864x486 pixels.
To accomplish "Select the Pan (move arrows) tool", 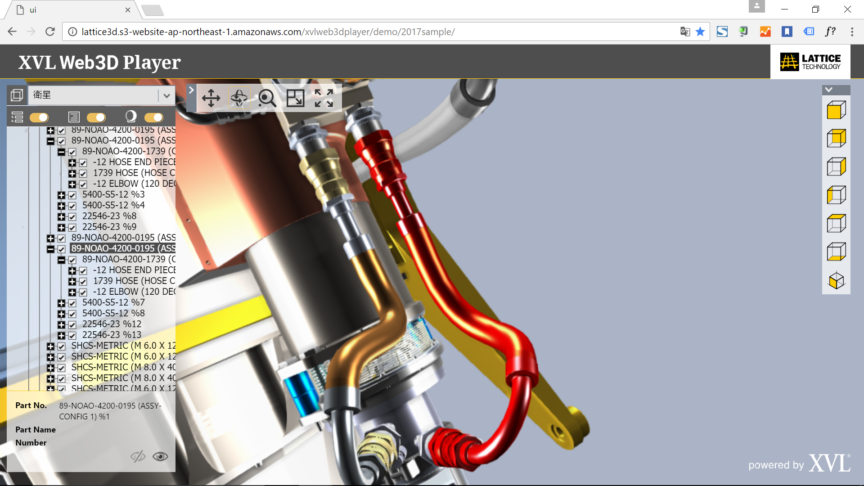I will tap(211, 98).
